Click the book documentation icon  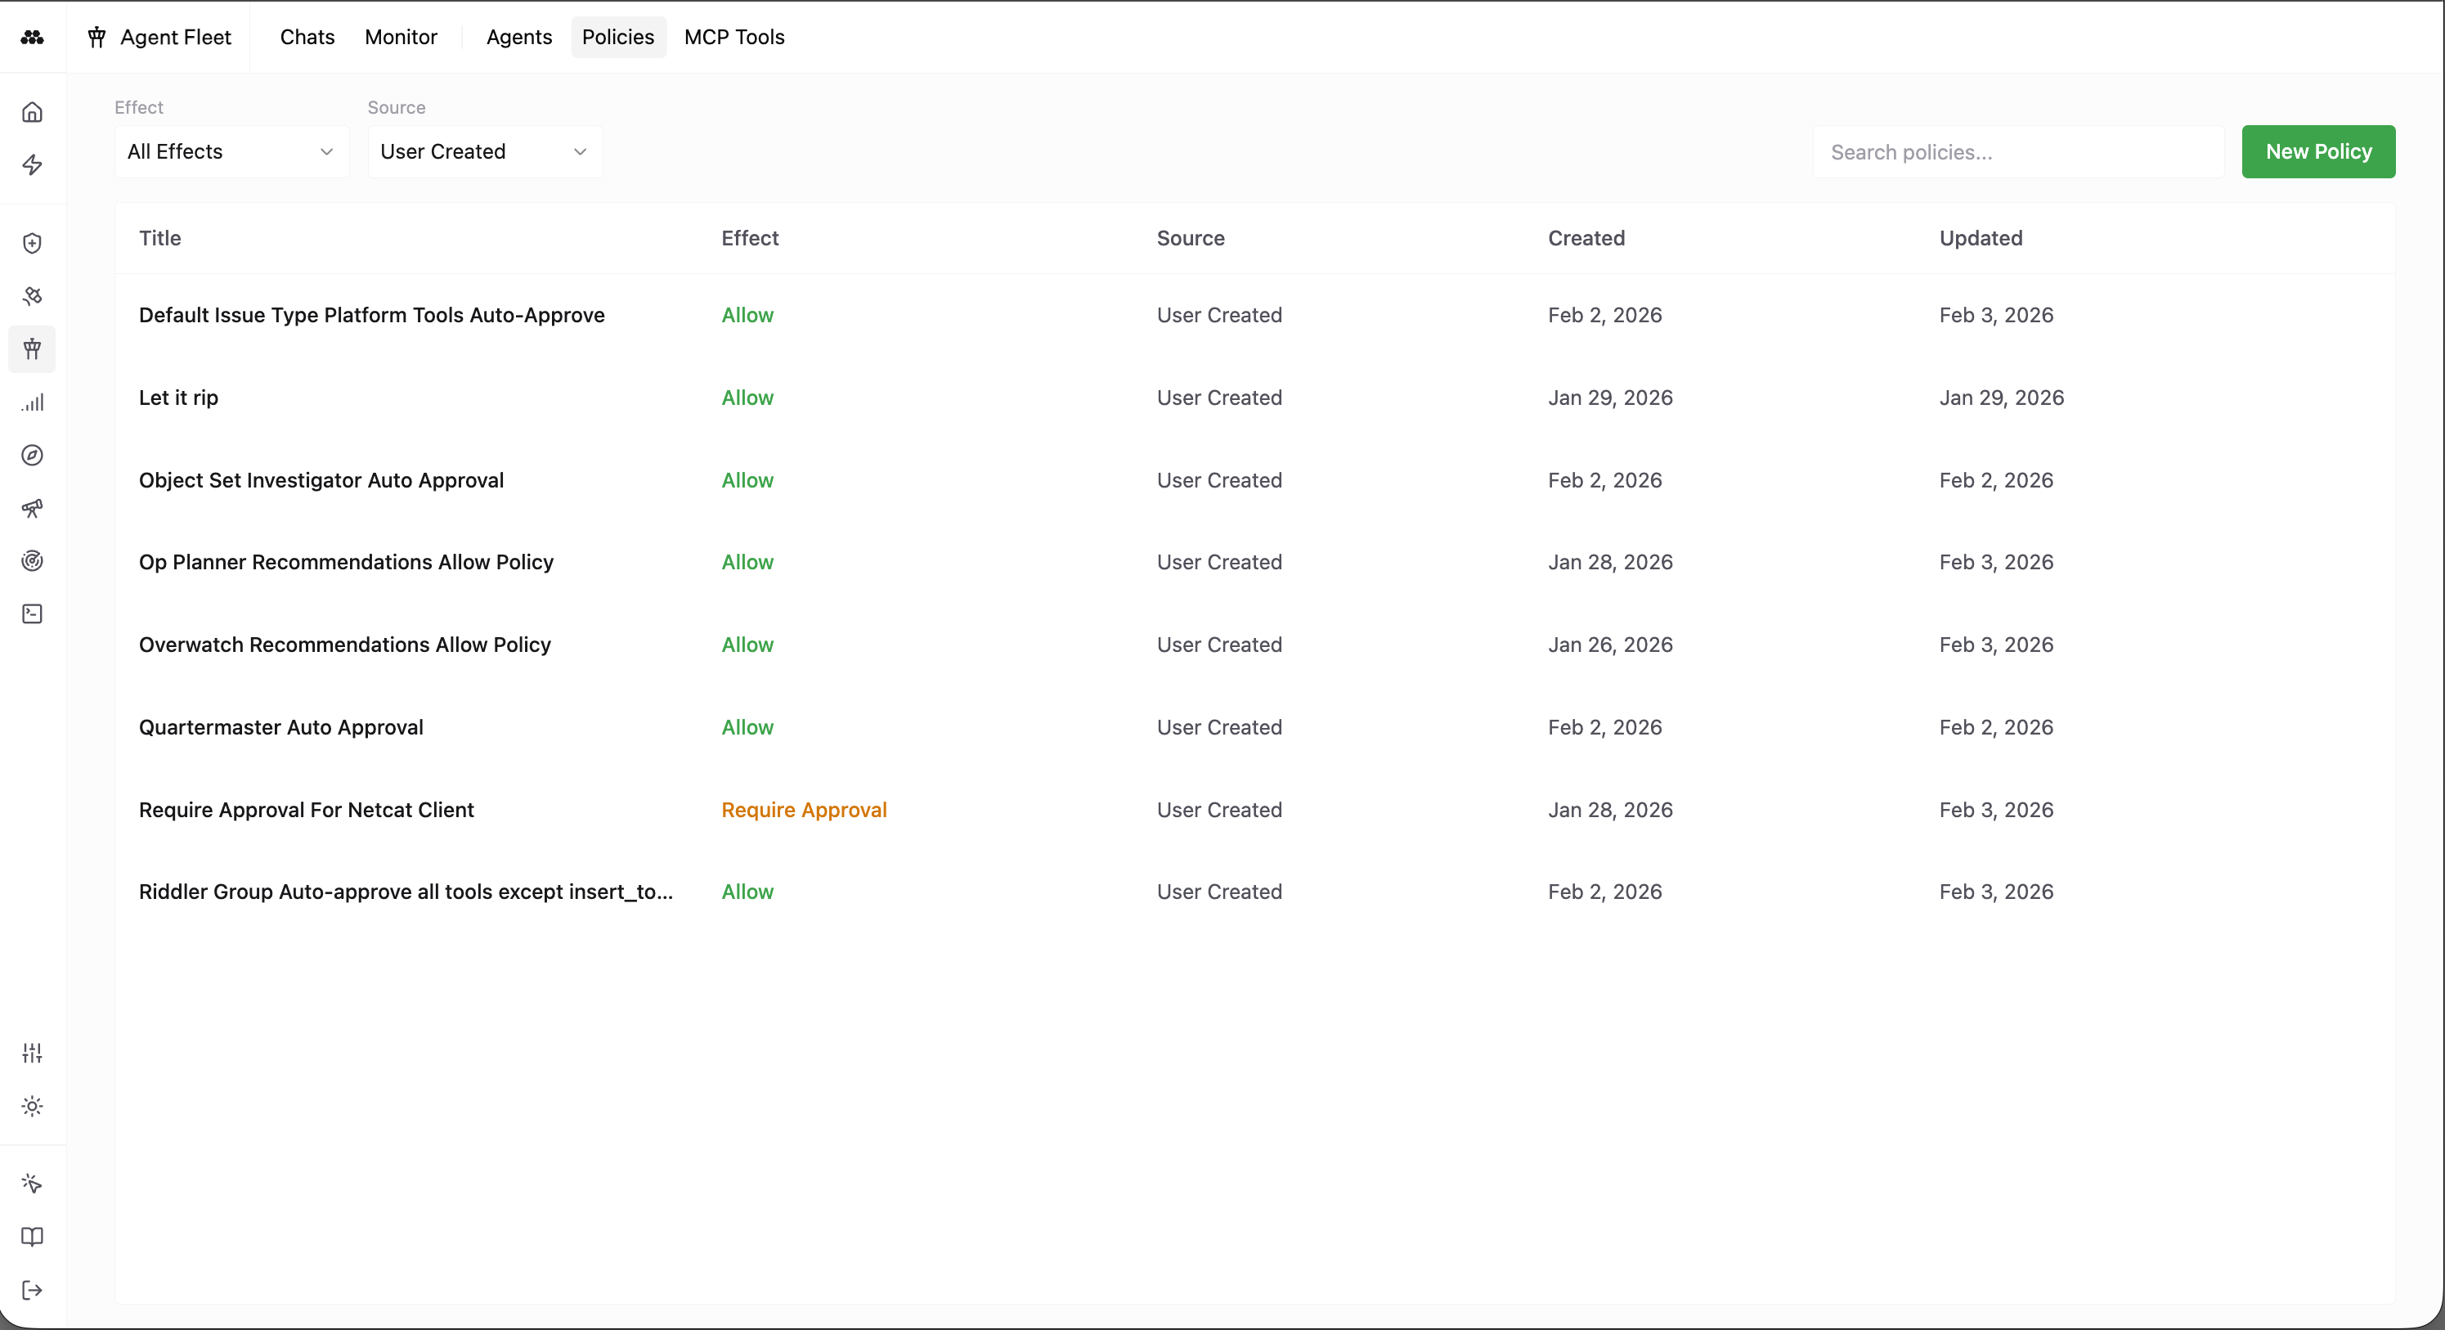coord(32,1237)
